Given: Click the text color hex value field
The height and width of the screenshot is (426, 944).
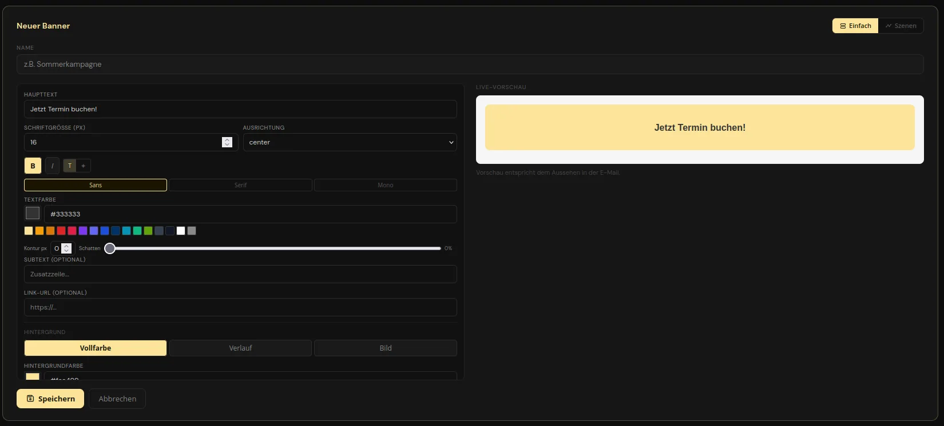Looking at the screenshot, I should tap(251, 214).
